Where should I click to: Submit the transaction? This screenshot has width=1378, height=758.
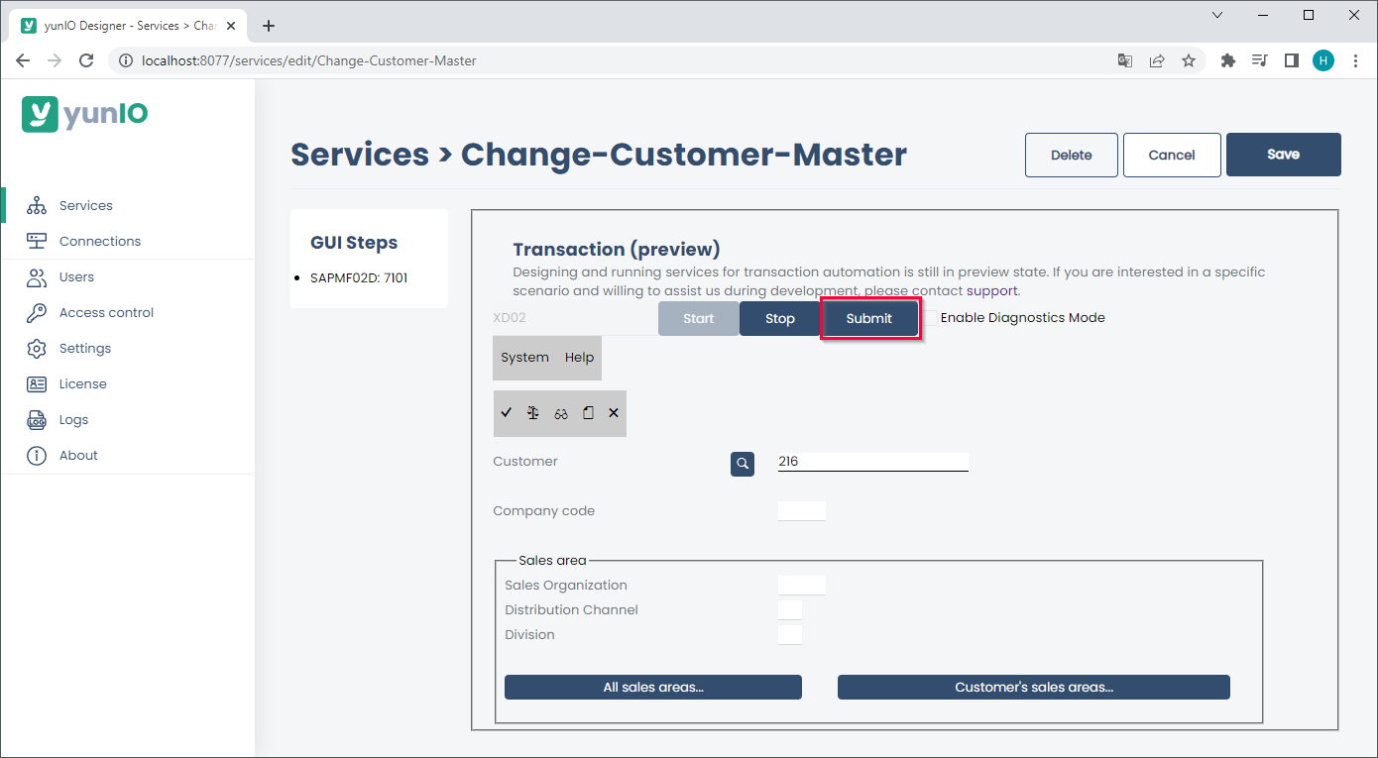point(869,319)
